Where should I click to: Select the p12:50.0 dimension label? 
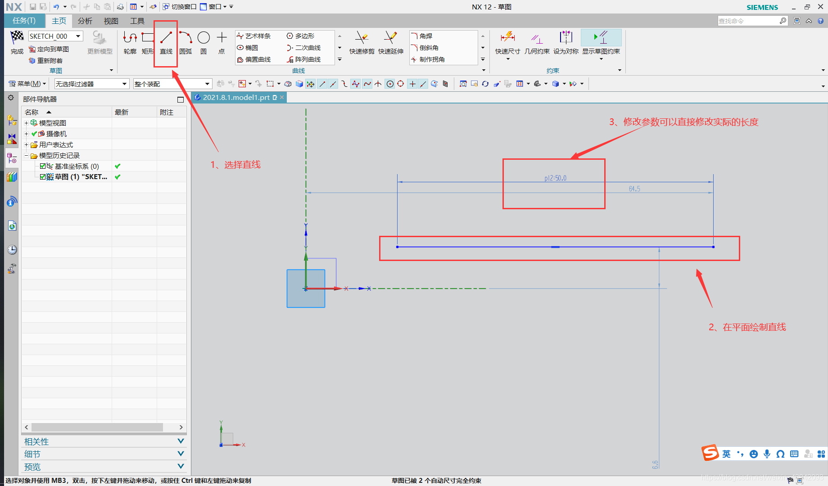(x=555, y=178)
